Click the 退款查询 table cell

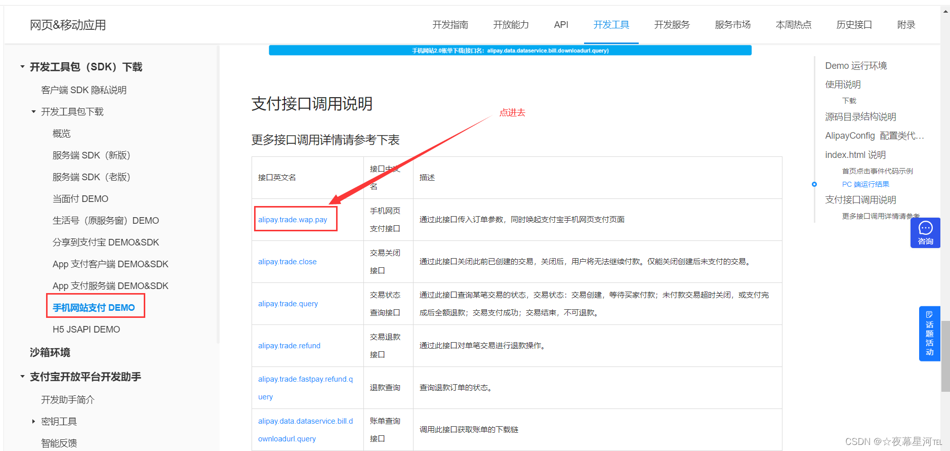[x=388, y=388]
